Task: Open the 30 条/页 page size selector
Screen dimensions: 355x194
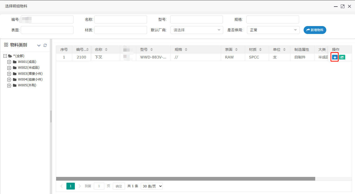Action: [152, 186]
